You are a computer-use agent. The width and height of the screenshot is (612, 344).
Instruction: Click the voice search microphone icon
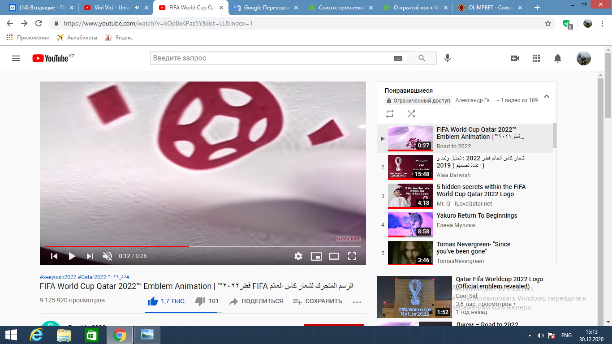pyautogui.click(x=447, y=58)
